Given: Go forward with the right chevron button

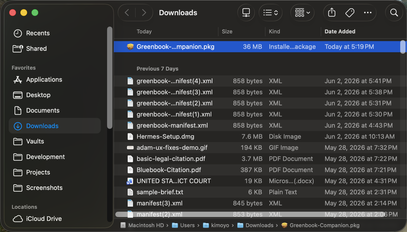Looking at the screenshot, I should (144, 12).
